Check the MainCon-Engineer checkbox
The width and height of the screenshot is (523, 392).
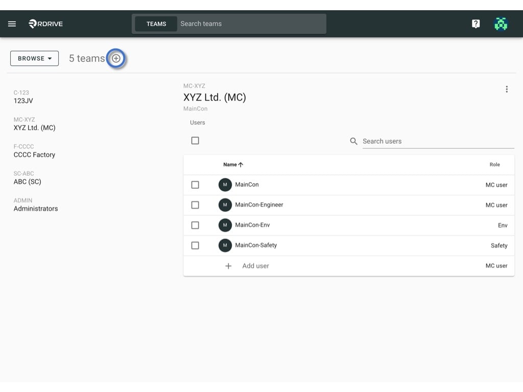pyautogui.click(x=195, y=205)
